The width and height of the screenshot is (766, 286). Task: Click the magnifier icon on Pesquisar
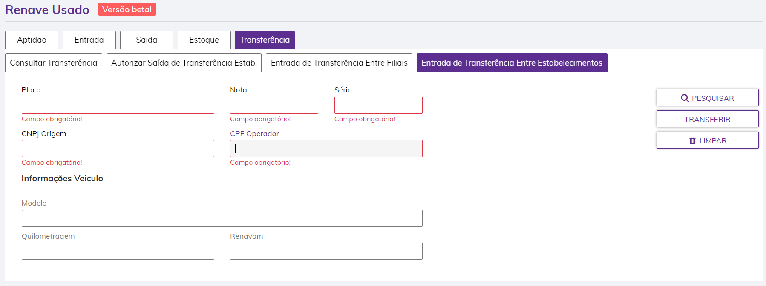coord(685,98)
